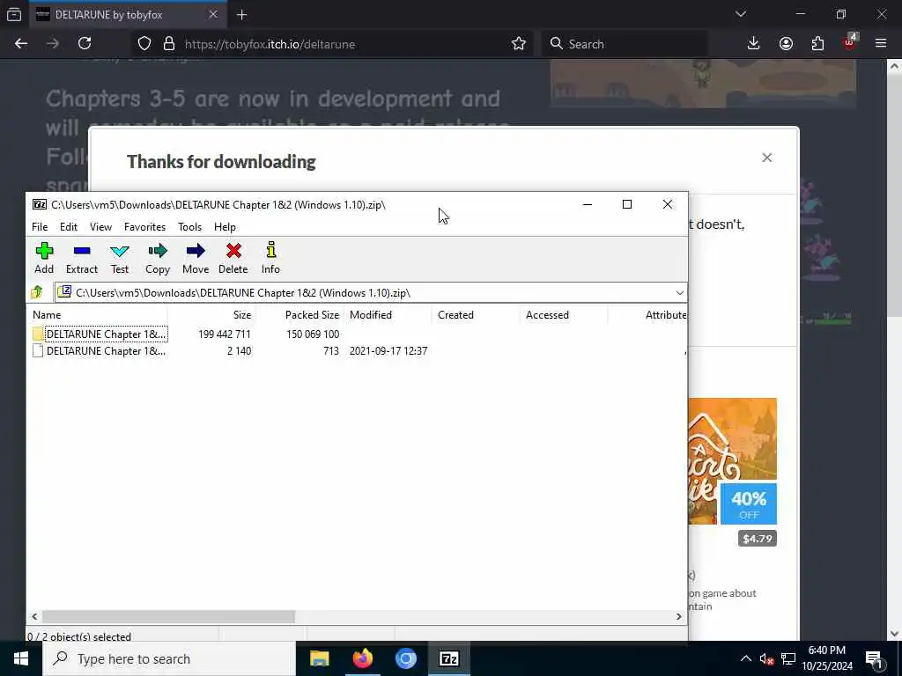The width and height of the screenshot is (902, 676).
Task: Sort by the Packed Size column
Action: (x=299, y=315)
